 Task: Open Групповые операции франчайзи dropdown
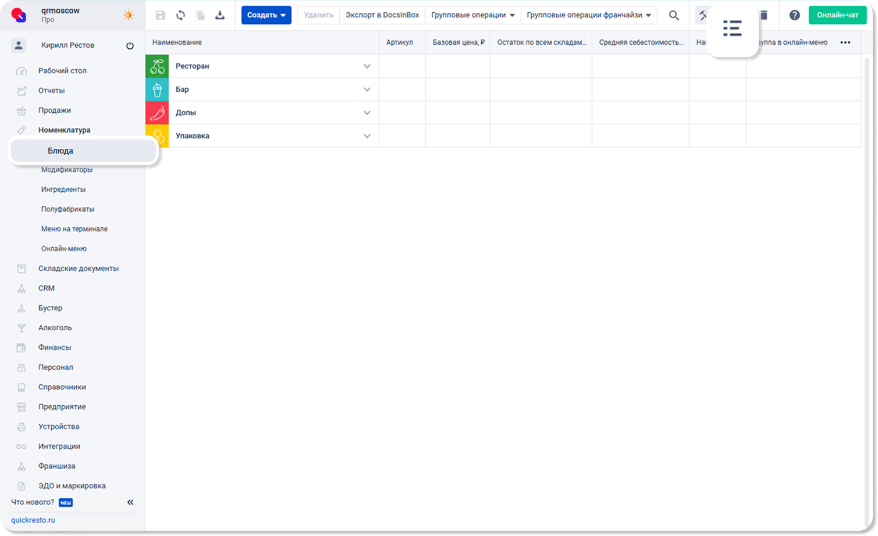pyautogui.click(x=589, y=15)
